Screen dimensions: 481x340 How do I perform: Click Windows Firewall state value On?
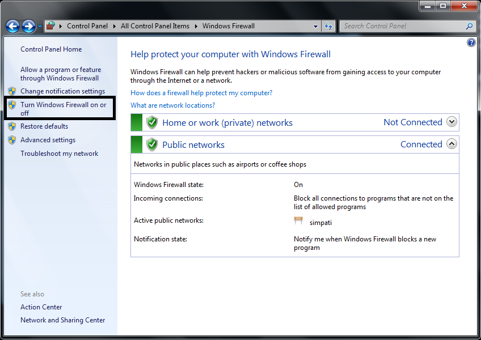pos(298,185)
